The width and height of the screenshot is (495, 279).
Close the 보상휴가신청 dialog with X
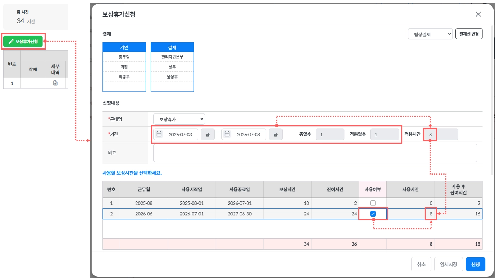point(478,14)
